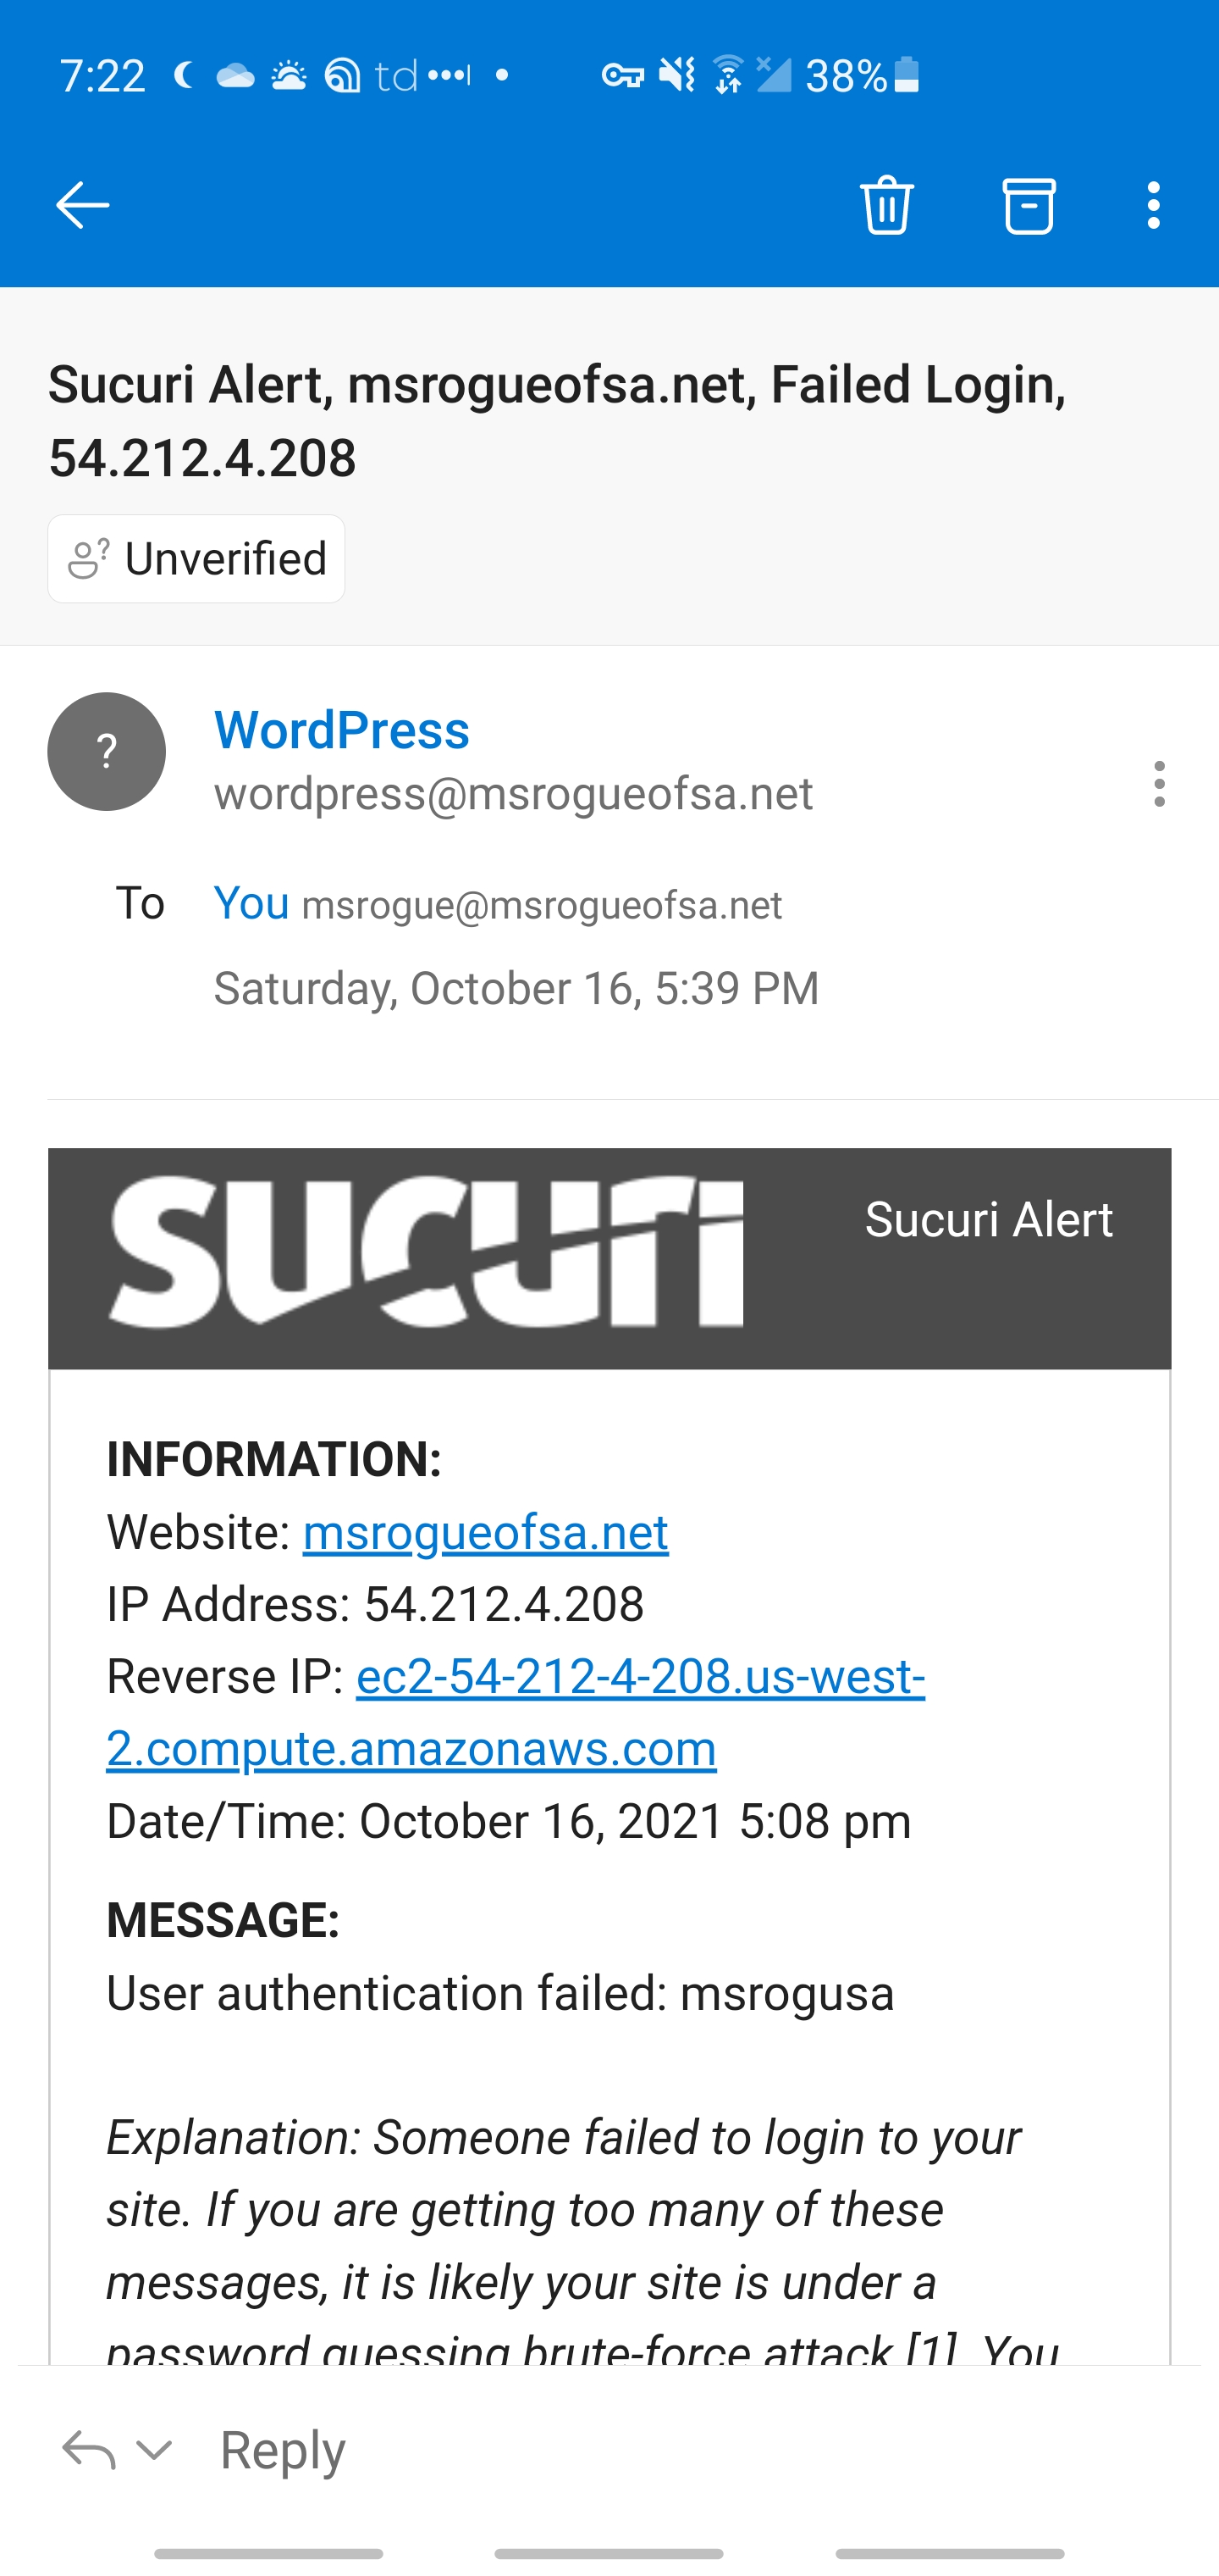
Task: Tap the Unverified sender badge
Action: pyautogui.click(x=197, y=559)
